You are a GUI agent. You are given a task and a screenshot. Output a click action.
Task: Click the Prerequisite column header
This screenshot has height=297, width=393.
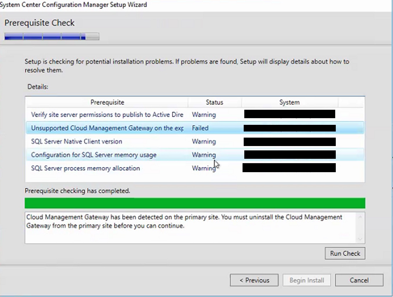107,102
